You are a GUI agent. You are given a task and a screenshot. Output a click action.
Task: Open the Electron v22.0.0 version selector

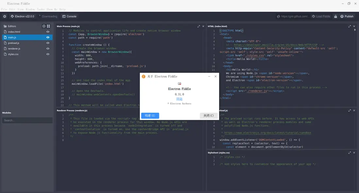(22, 16)
